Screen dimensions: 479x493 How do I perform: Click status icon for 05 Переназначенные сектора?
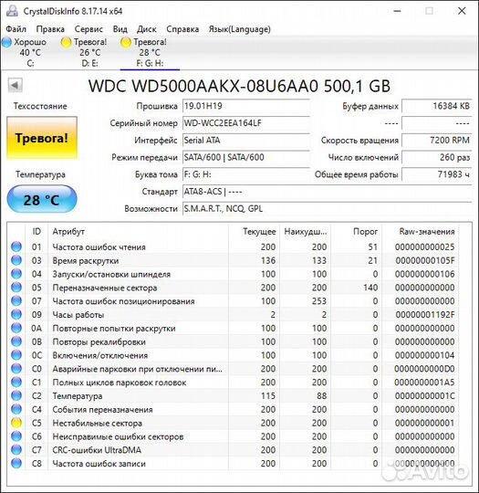click(x=16, y=288)
